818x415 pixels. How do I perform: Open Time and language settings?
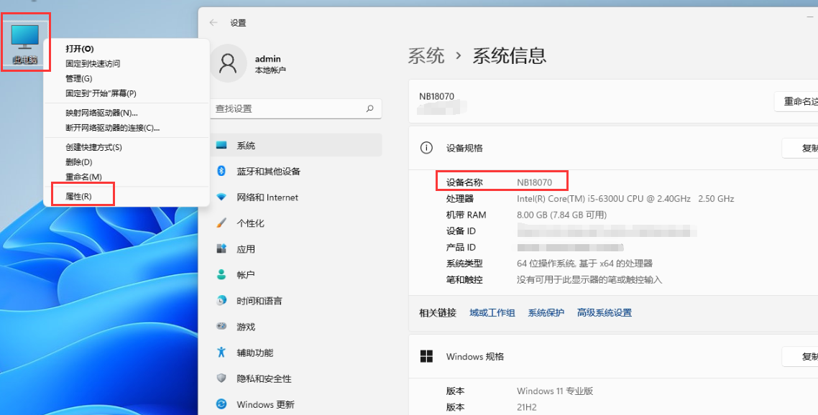point(259,301)
